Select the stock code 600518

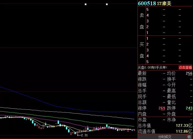click(x=147, y=3)
